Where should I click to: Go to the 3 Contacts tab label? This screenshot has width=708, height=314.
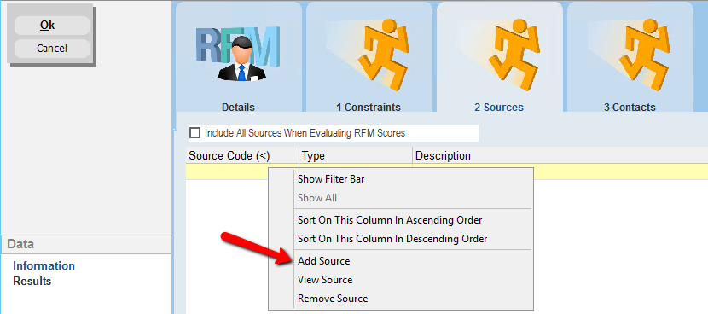coord(630,108)
